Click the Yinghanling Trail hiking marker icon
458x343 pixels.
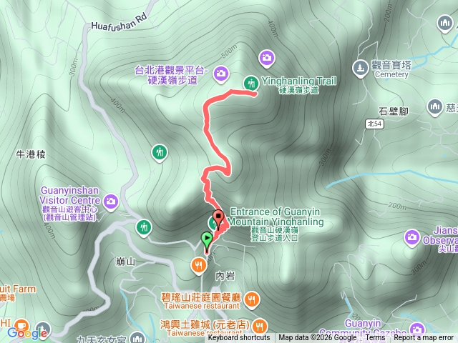pos(251,84)
